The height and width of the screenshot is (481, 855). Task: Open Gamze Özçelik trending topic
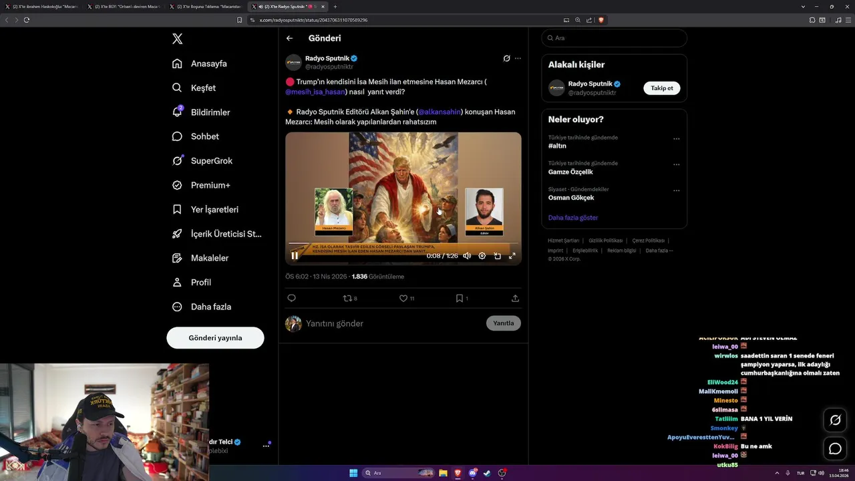tap(570, 172)
